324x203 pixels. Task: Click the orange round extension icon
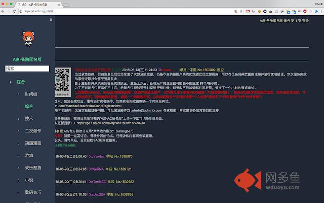click(x=259, y=11)
